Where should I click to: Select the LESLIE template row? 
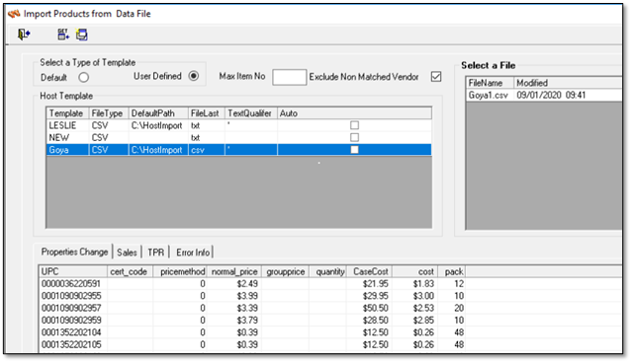coord(238,125)
